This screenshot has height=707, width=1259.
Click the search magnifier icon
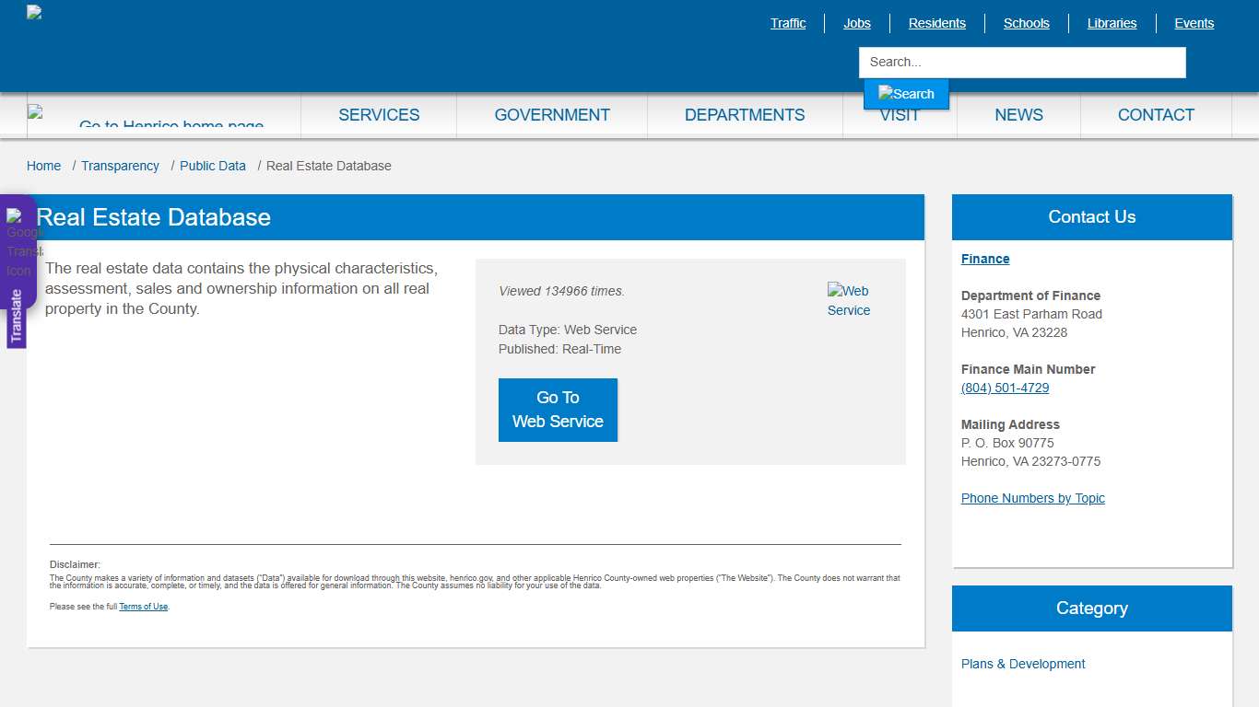906,93
